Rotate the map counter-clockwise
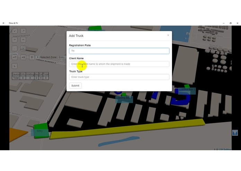The height and width of the screenshot is (171, 241). (15, 40)
